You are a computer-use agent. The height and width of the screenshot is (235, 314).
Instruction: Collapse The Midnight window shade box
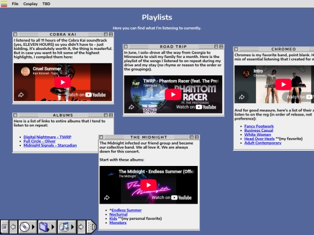(197, 137)
